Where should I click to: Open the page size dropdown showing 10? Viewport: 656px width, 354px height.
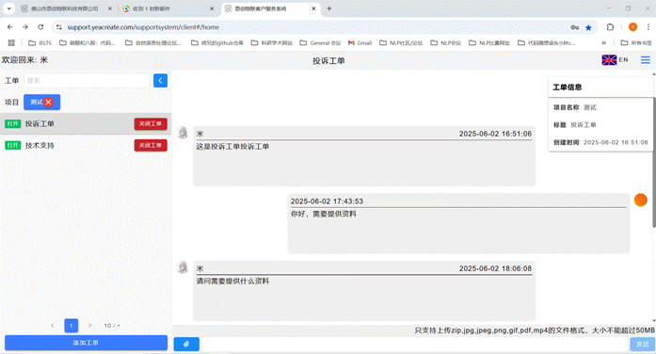[112, 326]
